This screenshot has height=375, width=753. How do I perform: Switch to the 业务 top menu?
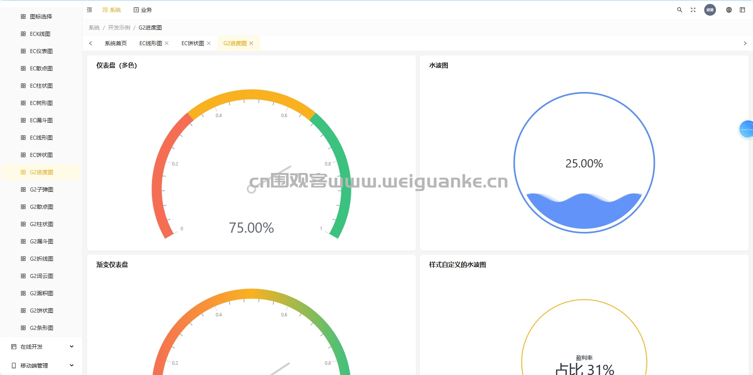point(143,10)
